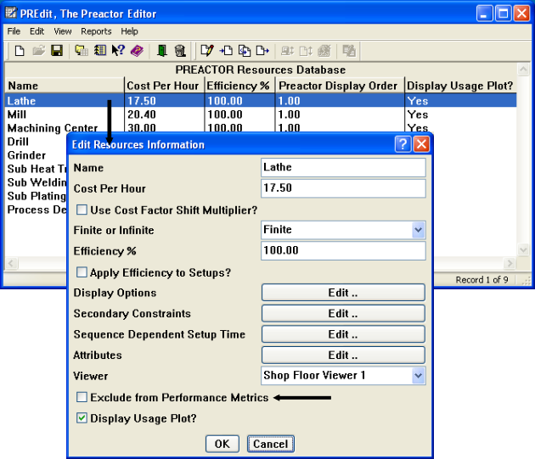Enable Use Cost Factor Shift Multiplier checkbox
535x459 pixels.
(x=82, y=210)
